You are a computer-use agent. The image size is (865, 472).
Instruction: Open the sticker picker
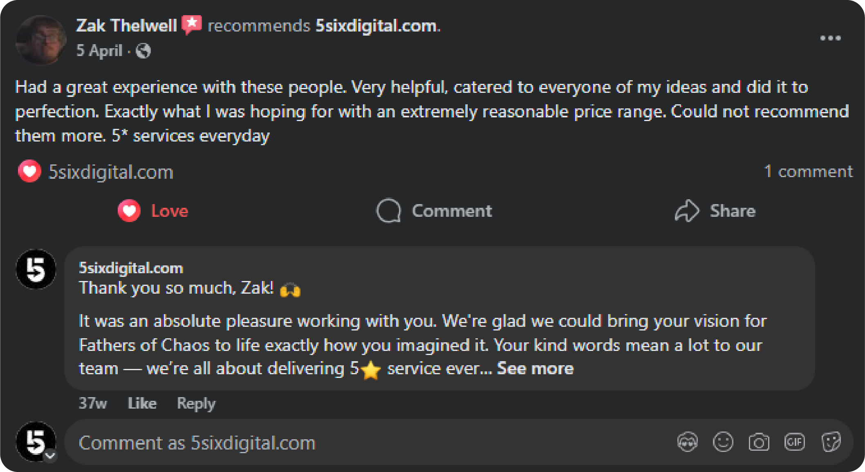click(830, 442)
